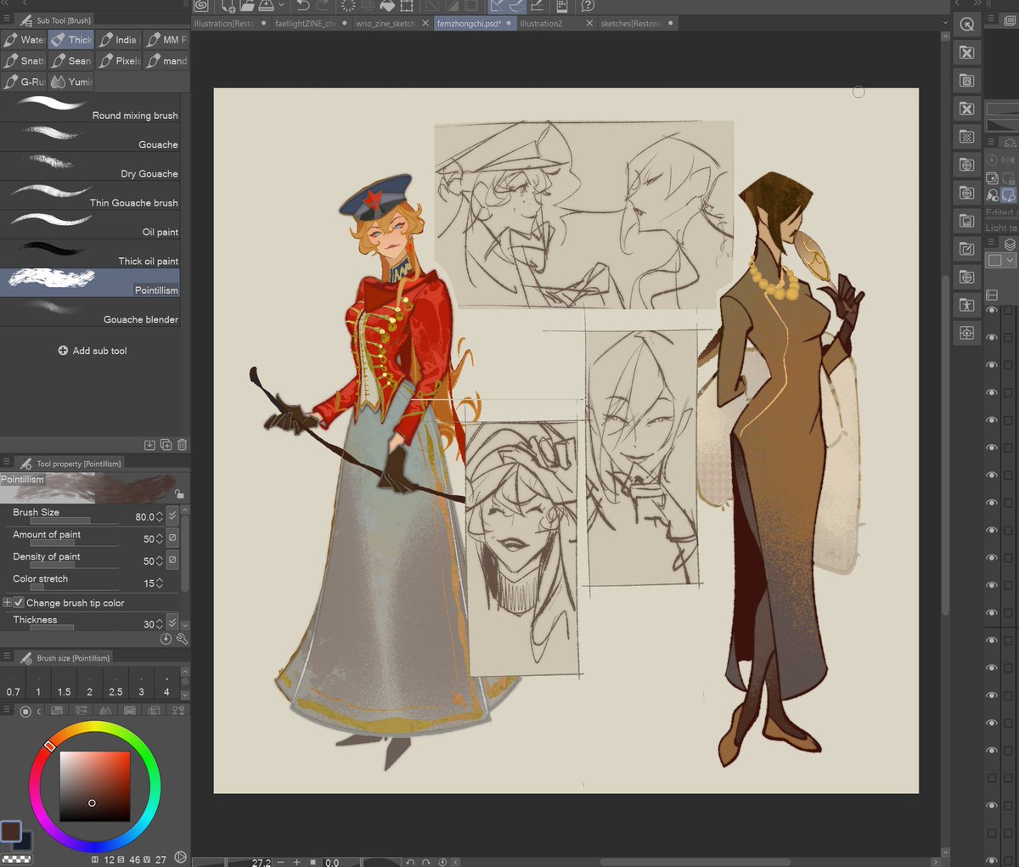Click the Clip Studio spiral icon
Image resolution: width=1019 pixels, height=867 pixels.
click(x=201, y=6)
